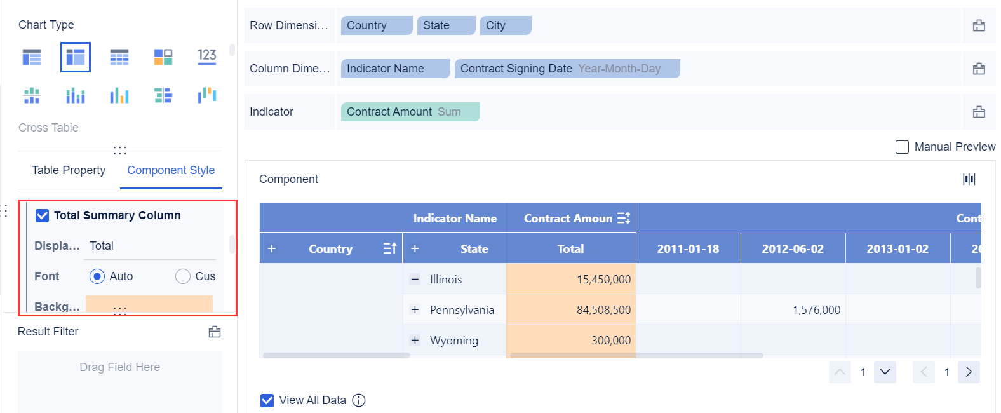Go to the next horizontal page
This screenshot has height=413, width=1001.
point(969,372)
